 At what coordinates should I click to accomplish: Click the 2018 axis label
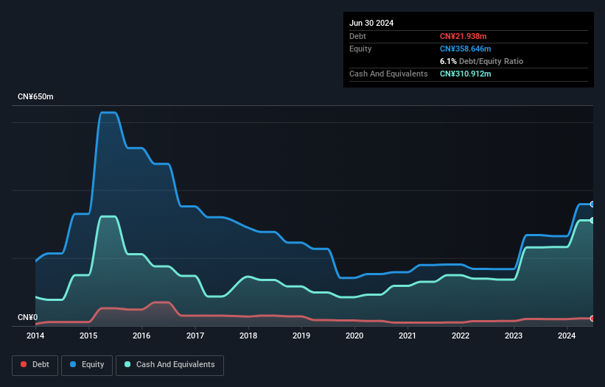(x=248, y=335)
